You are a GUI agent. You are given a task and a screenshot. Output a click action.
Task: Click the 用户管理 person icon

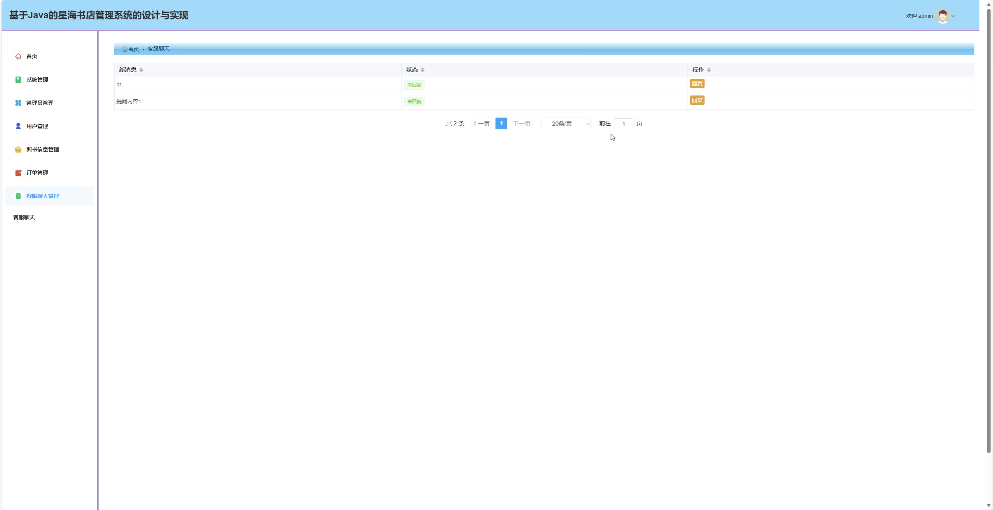[x=18, y=126]
